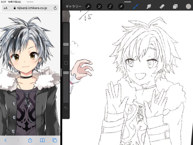This screenshot has width=193, height=145.
Task: Tap the Procreate multitasking top grabber
Action: (x=128, y=2)
